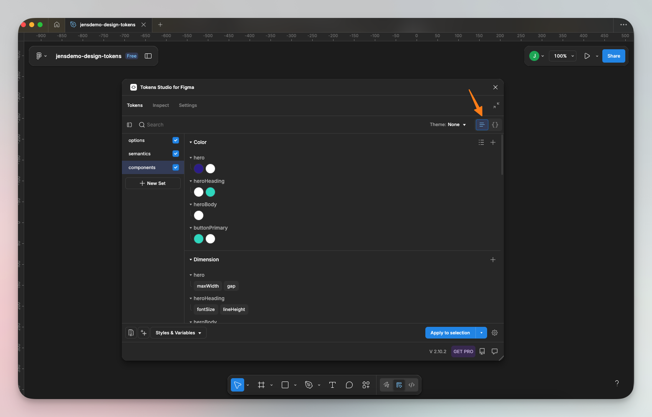Open the Move tool options chevron
Screen dimensions: 652x417
tap(248, 385)
